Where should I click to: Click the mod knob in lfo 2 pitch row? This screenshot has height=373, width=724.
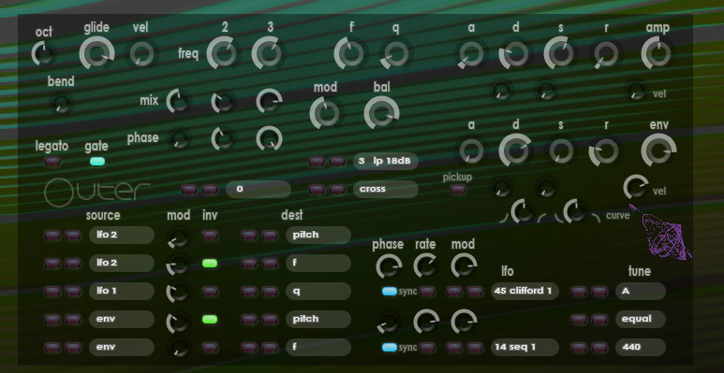[179, 237]
